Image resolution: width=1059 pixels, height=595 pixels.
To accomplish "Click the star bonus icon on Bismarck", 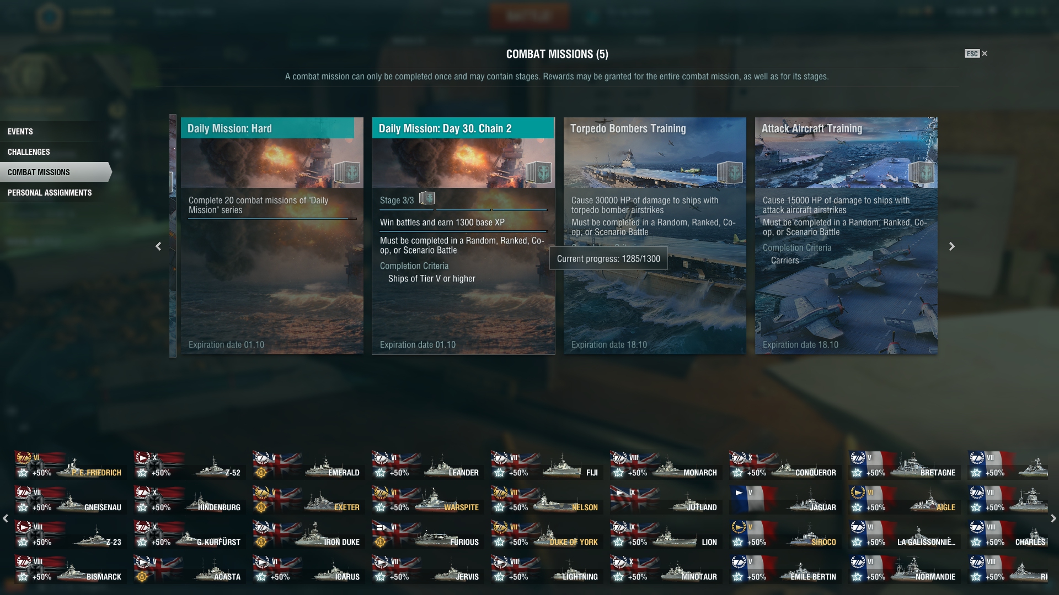I will (23, 577).
